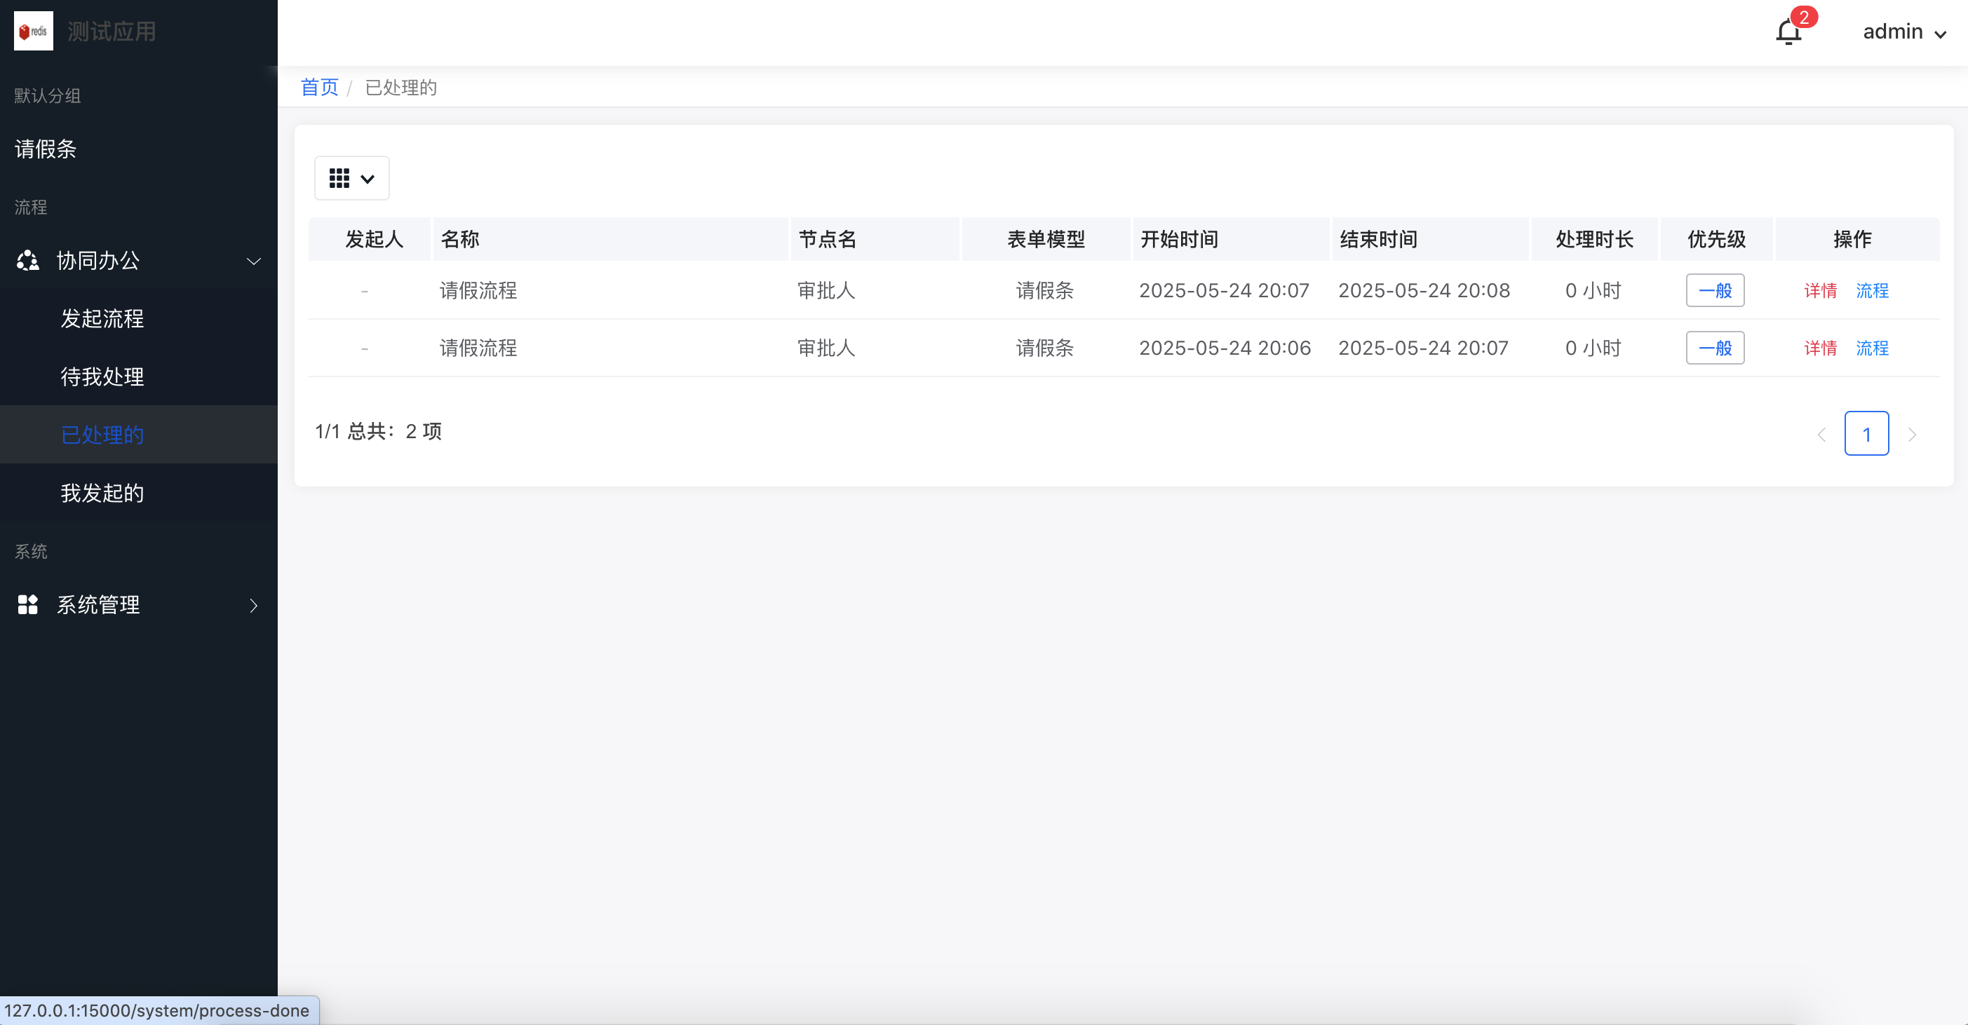Select 我发起的 sidebar item
This screenshot has width=1968, height=1025.
(102, 494)
